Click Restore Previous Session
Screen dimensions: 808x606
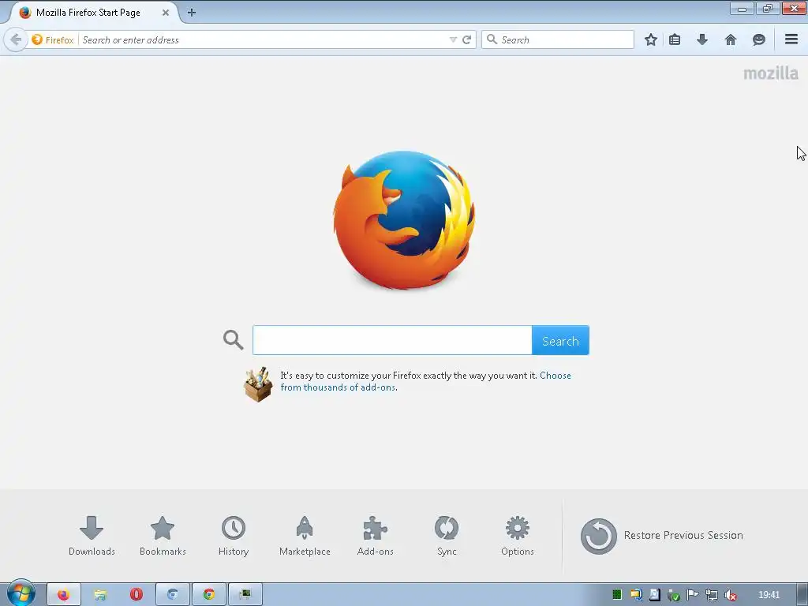tap(662, 536)
